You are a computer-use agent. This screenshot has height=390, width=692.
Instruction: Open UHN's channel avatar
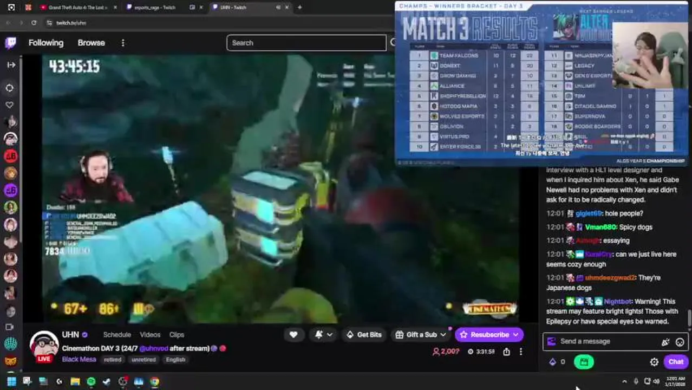(x=43, y=346)
